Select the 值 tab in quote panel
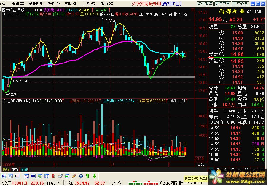Image resolution: width=268 pixels, height=186 pixels. 254,169
